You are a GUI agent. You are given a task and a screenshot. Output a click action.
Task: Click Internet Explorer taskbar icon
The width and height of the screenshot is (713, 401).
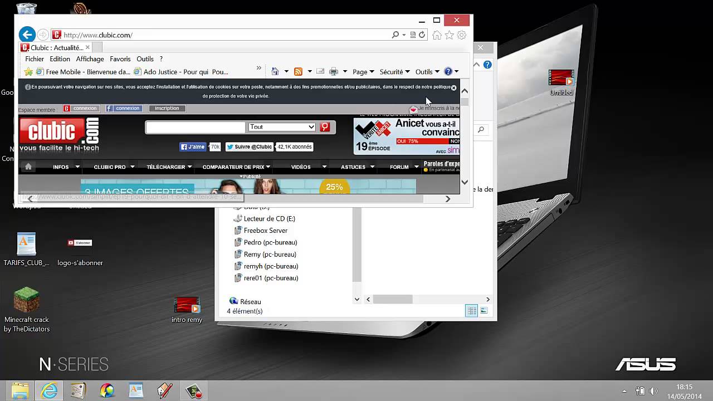pos(50,390)
